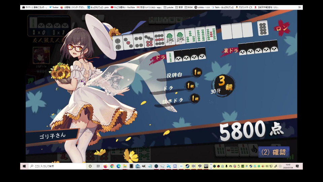Open the アカウントサービス bookmark

tap(244, 7)
